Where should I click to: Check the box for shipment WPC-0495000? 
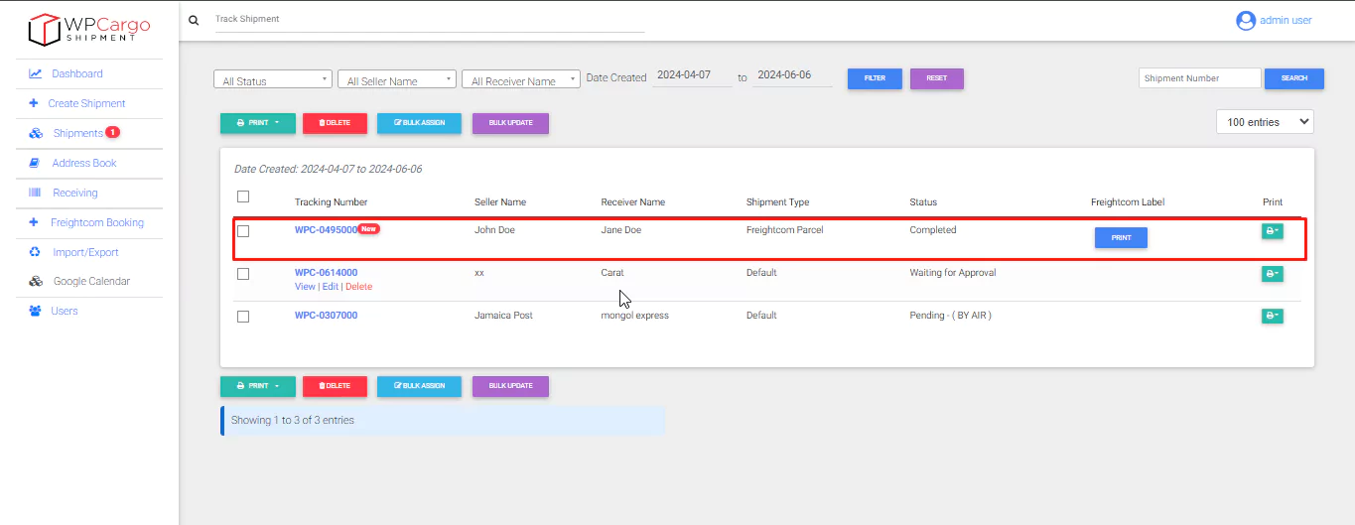pyautogui.click(x=243, y=231)
